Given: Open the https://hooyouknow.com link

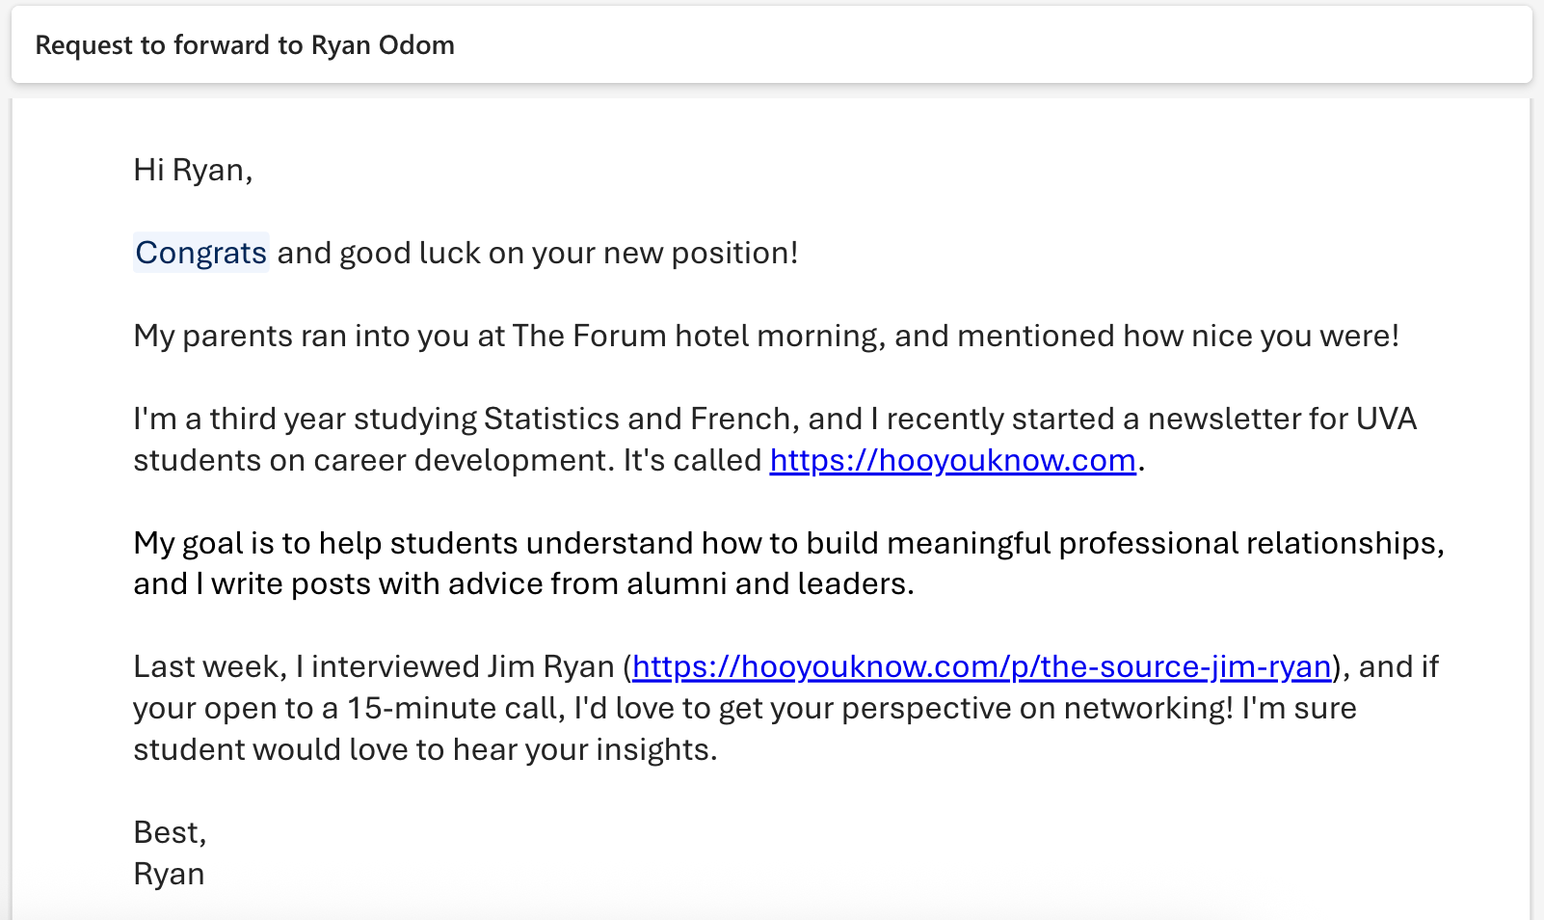Looking at the screenshot, I should [x=952, y=460].
